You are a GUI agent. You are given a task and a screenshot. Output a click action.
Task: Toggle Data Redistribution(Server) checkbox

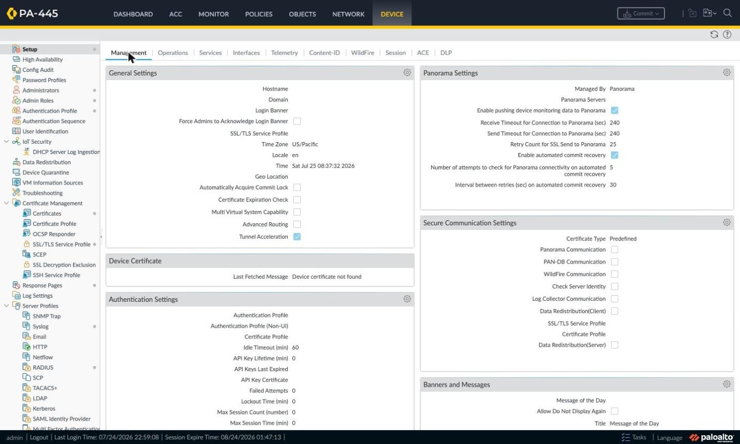pyautogui.click(x=615, y=345)
